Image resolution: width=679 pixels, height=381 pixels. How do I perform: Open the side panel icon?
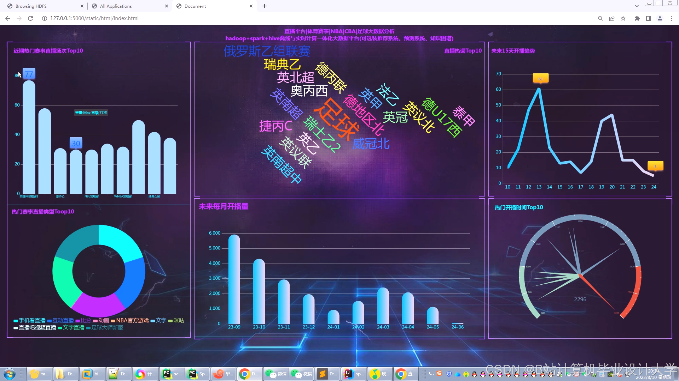tap(648, 18)
